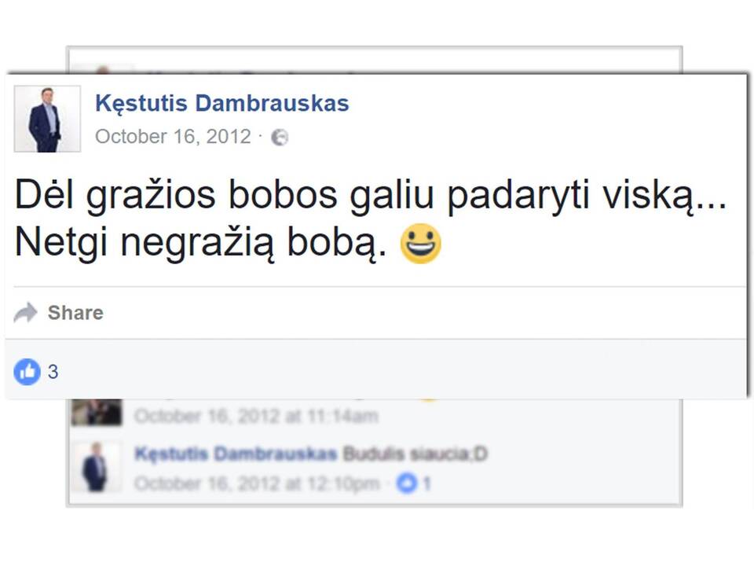Viewport: 754px width, 566px height.
Task: Click the blurred Budulis siaucia;D comment text
Action: pos(415,454)
